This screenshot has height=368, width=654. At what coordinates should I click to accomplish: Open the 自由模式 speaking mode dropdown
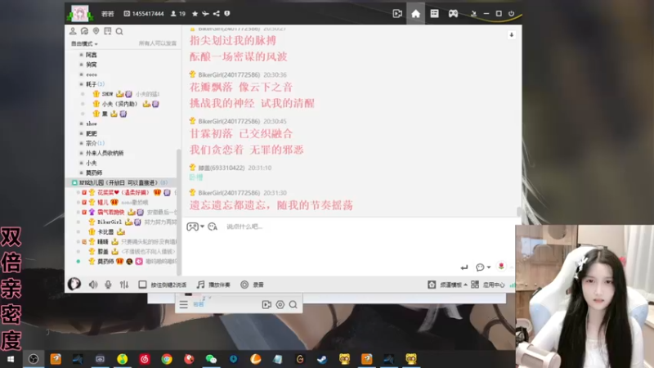(84, 44)
